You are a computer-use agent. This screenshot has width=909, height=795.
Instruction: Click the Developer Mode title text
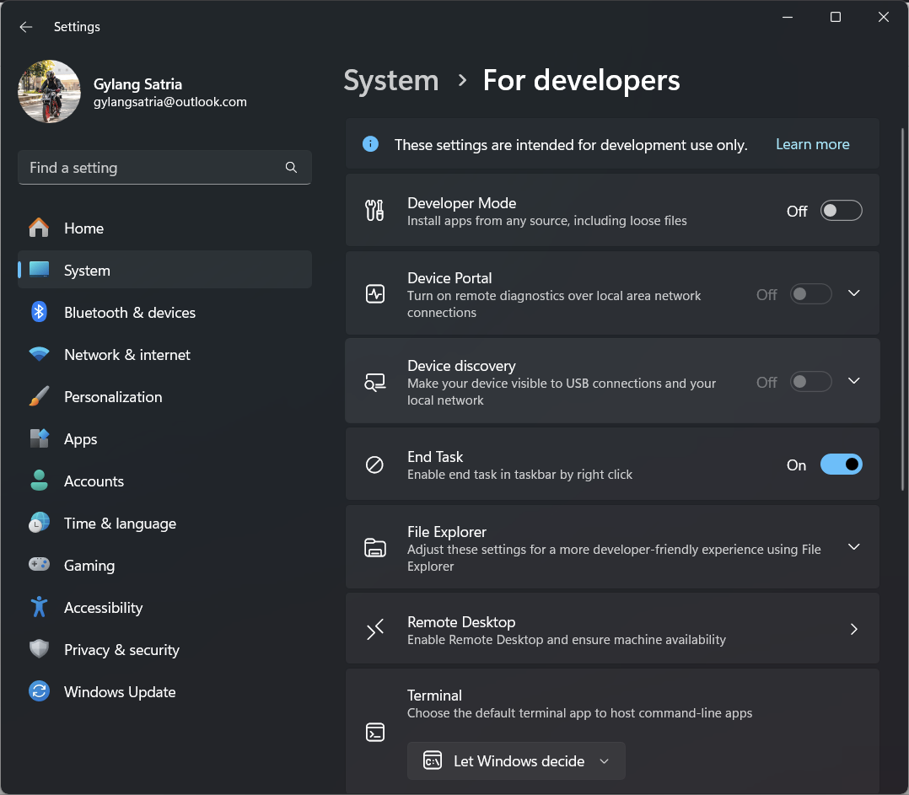pos(461,203)
